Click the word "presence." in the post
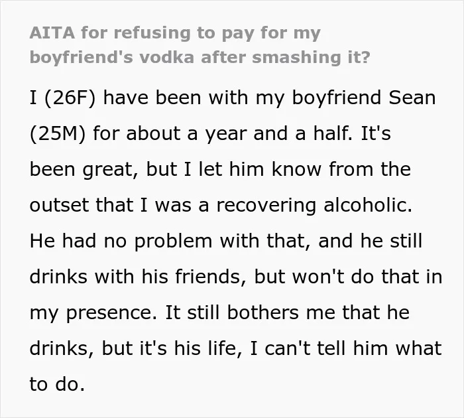This screenshot has height=418, width=464. coord(111,313)
